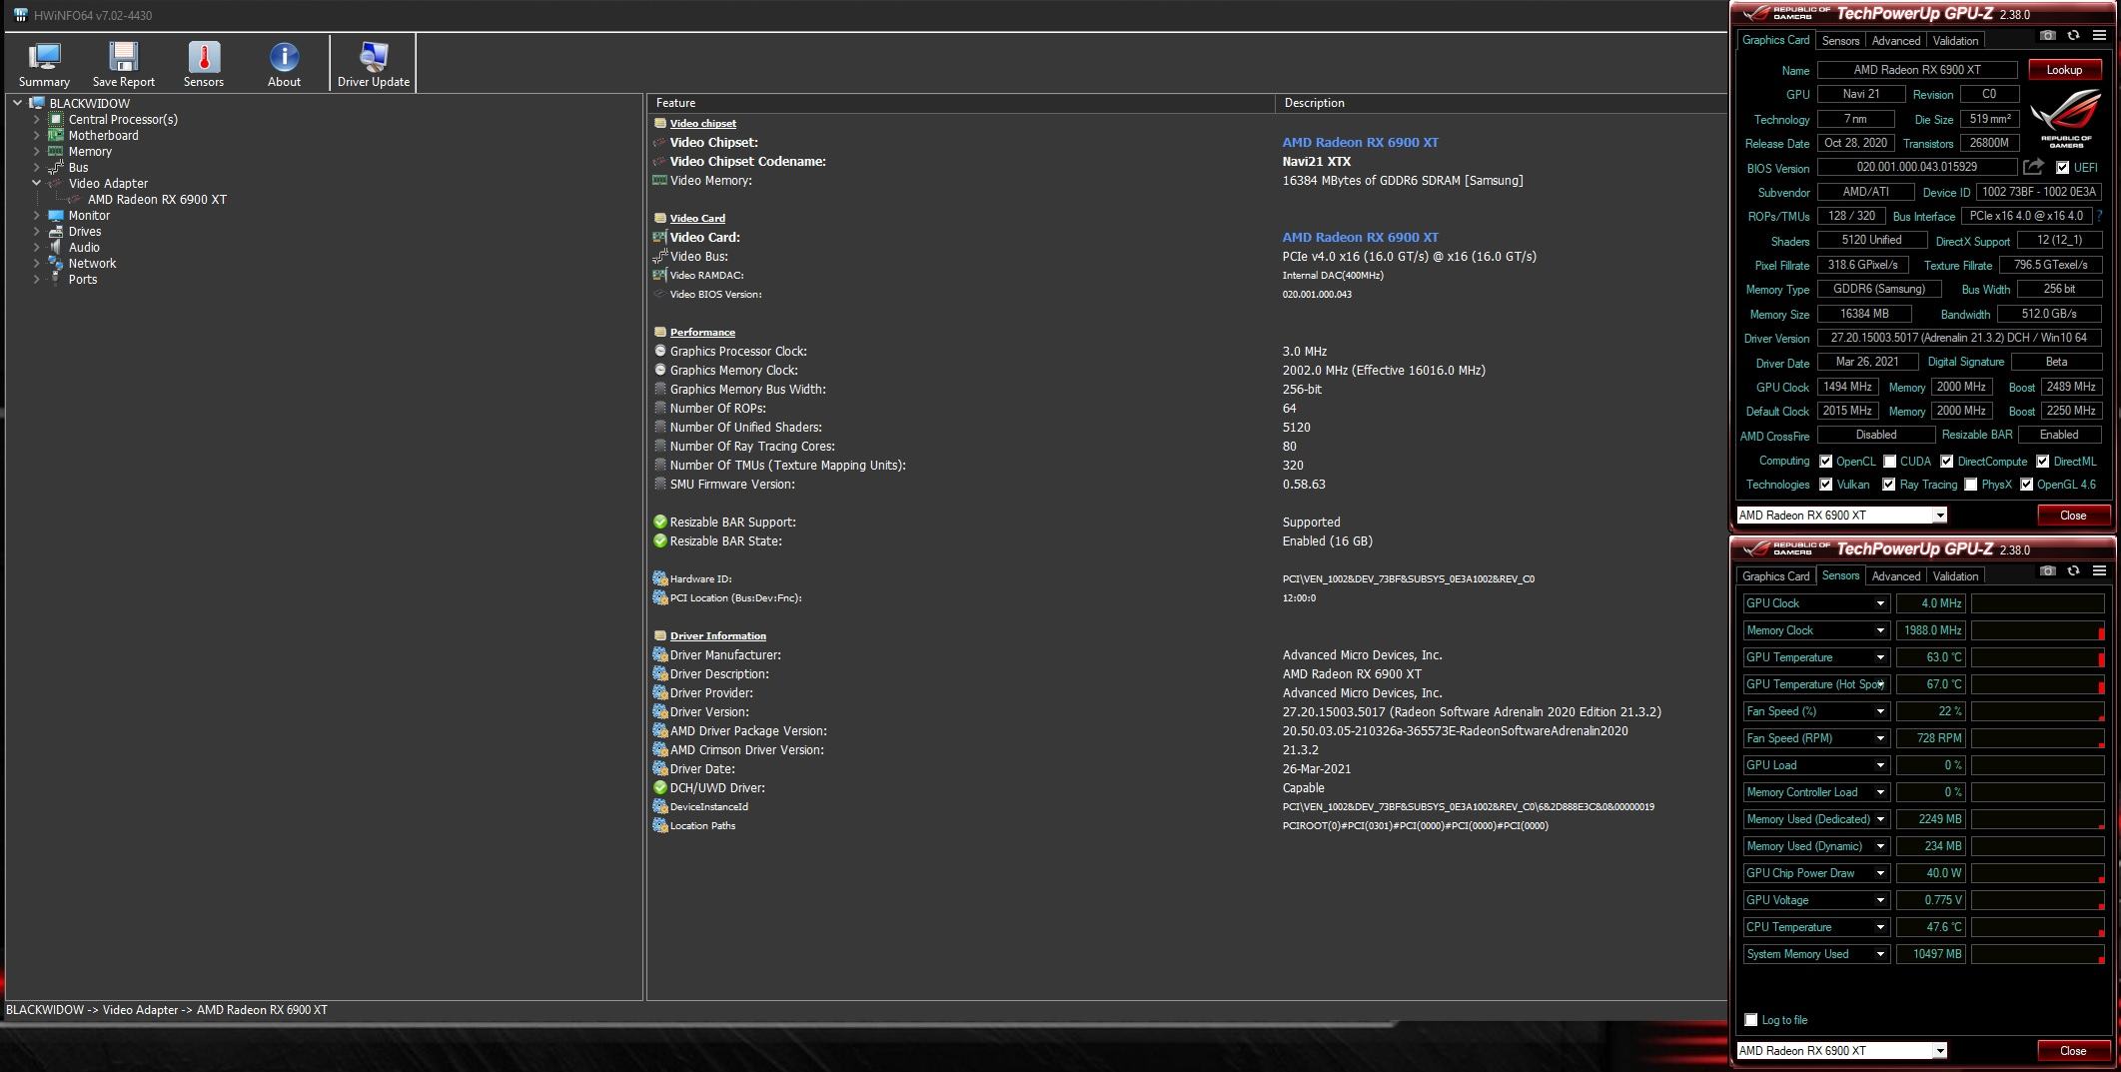Click GPU Name field in GPU-Z

1917,70
